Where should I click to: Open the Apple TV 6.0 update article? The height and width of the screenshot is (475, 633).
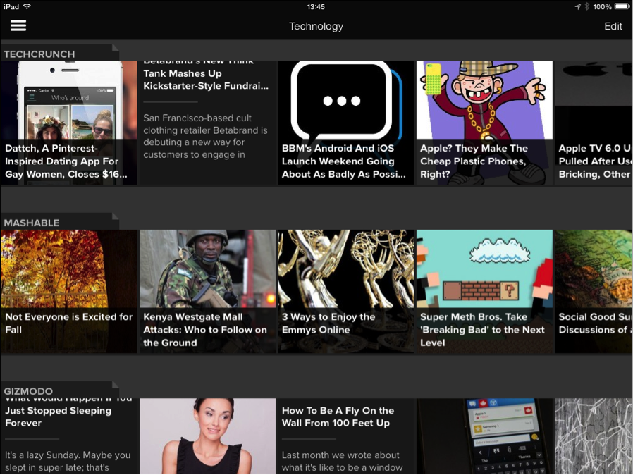click(594, 123)
